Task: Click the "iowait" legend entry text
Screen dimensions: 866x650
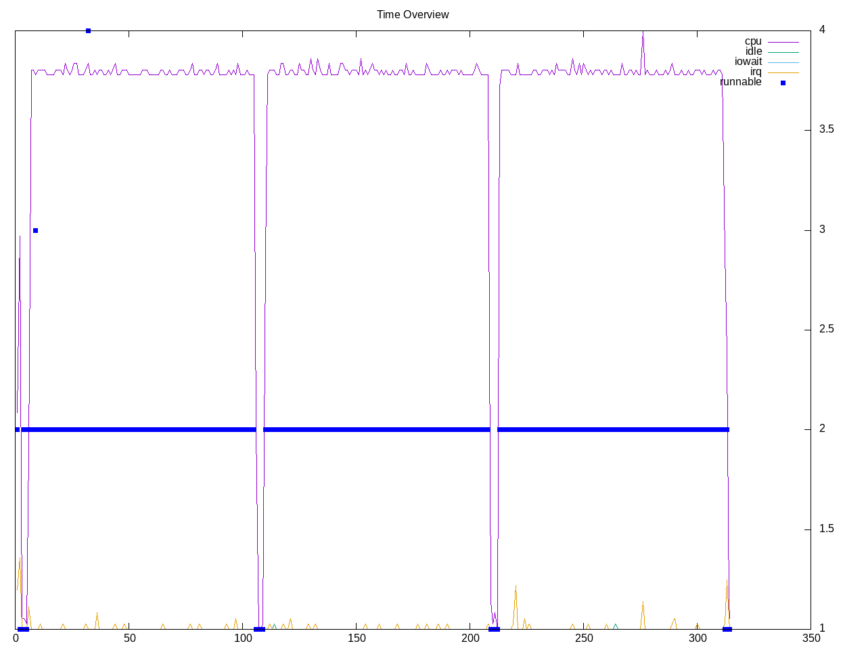Action: (748, 62)
